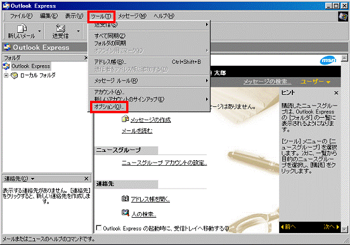The height and width of the screenshot is (245, 350).
Task: Open dropdown arrow next to 新しいメール
Action: [39, 31]
